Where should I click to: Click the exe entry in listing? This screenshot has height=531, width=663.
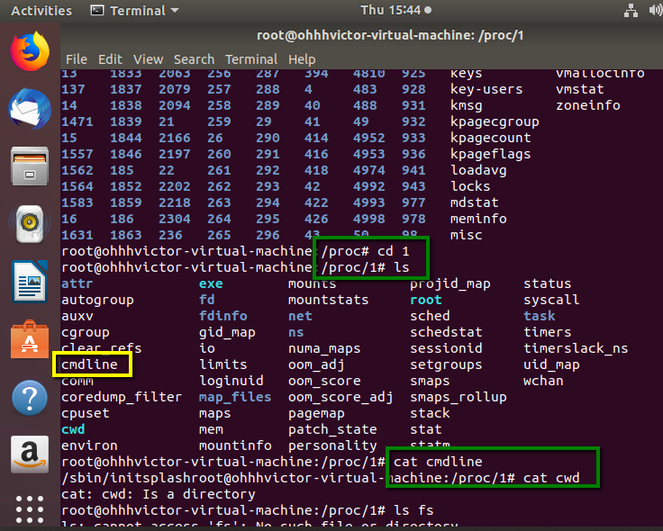click(x=211, y=283)
